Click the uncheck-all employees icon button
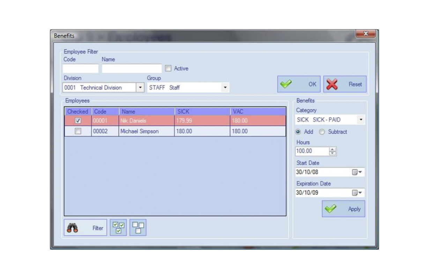 (x=138, y=228)
